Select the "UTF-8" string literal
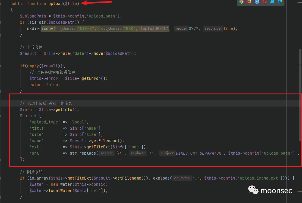Screen dimensions: 302x203 click(86, 29)
